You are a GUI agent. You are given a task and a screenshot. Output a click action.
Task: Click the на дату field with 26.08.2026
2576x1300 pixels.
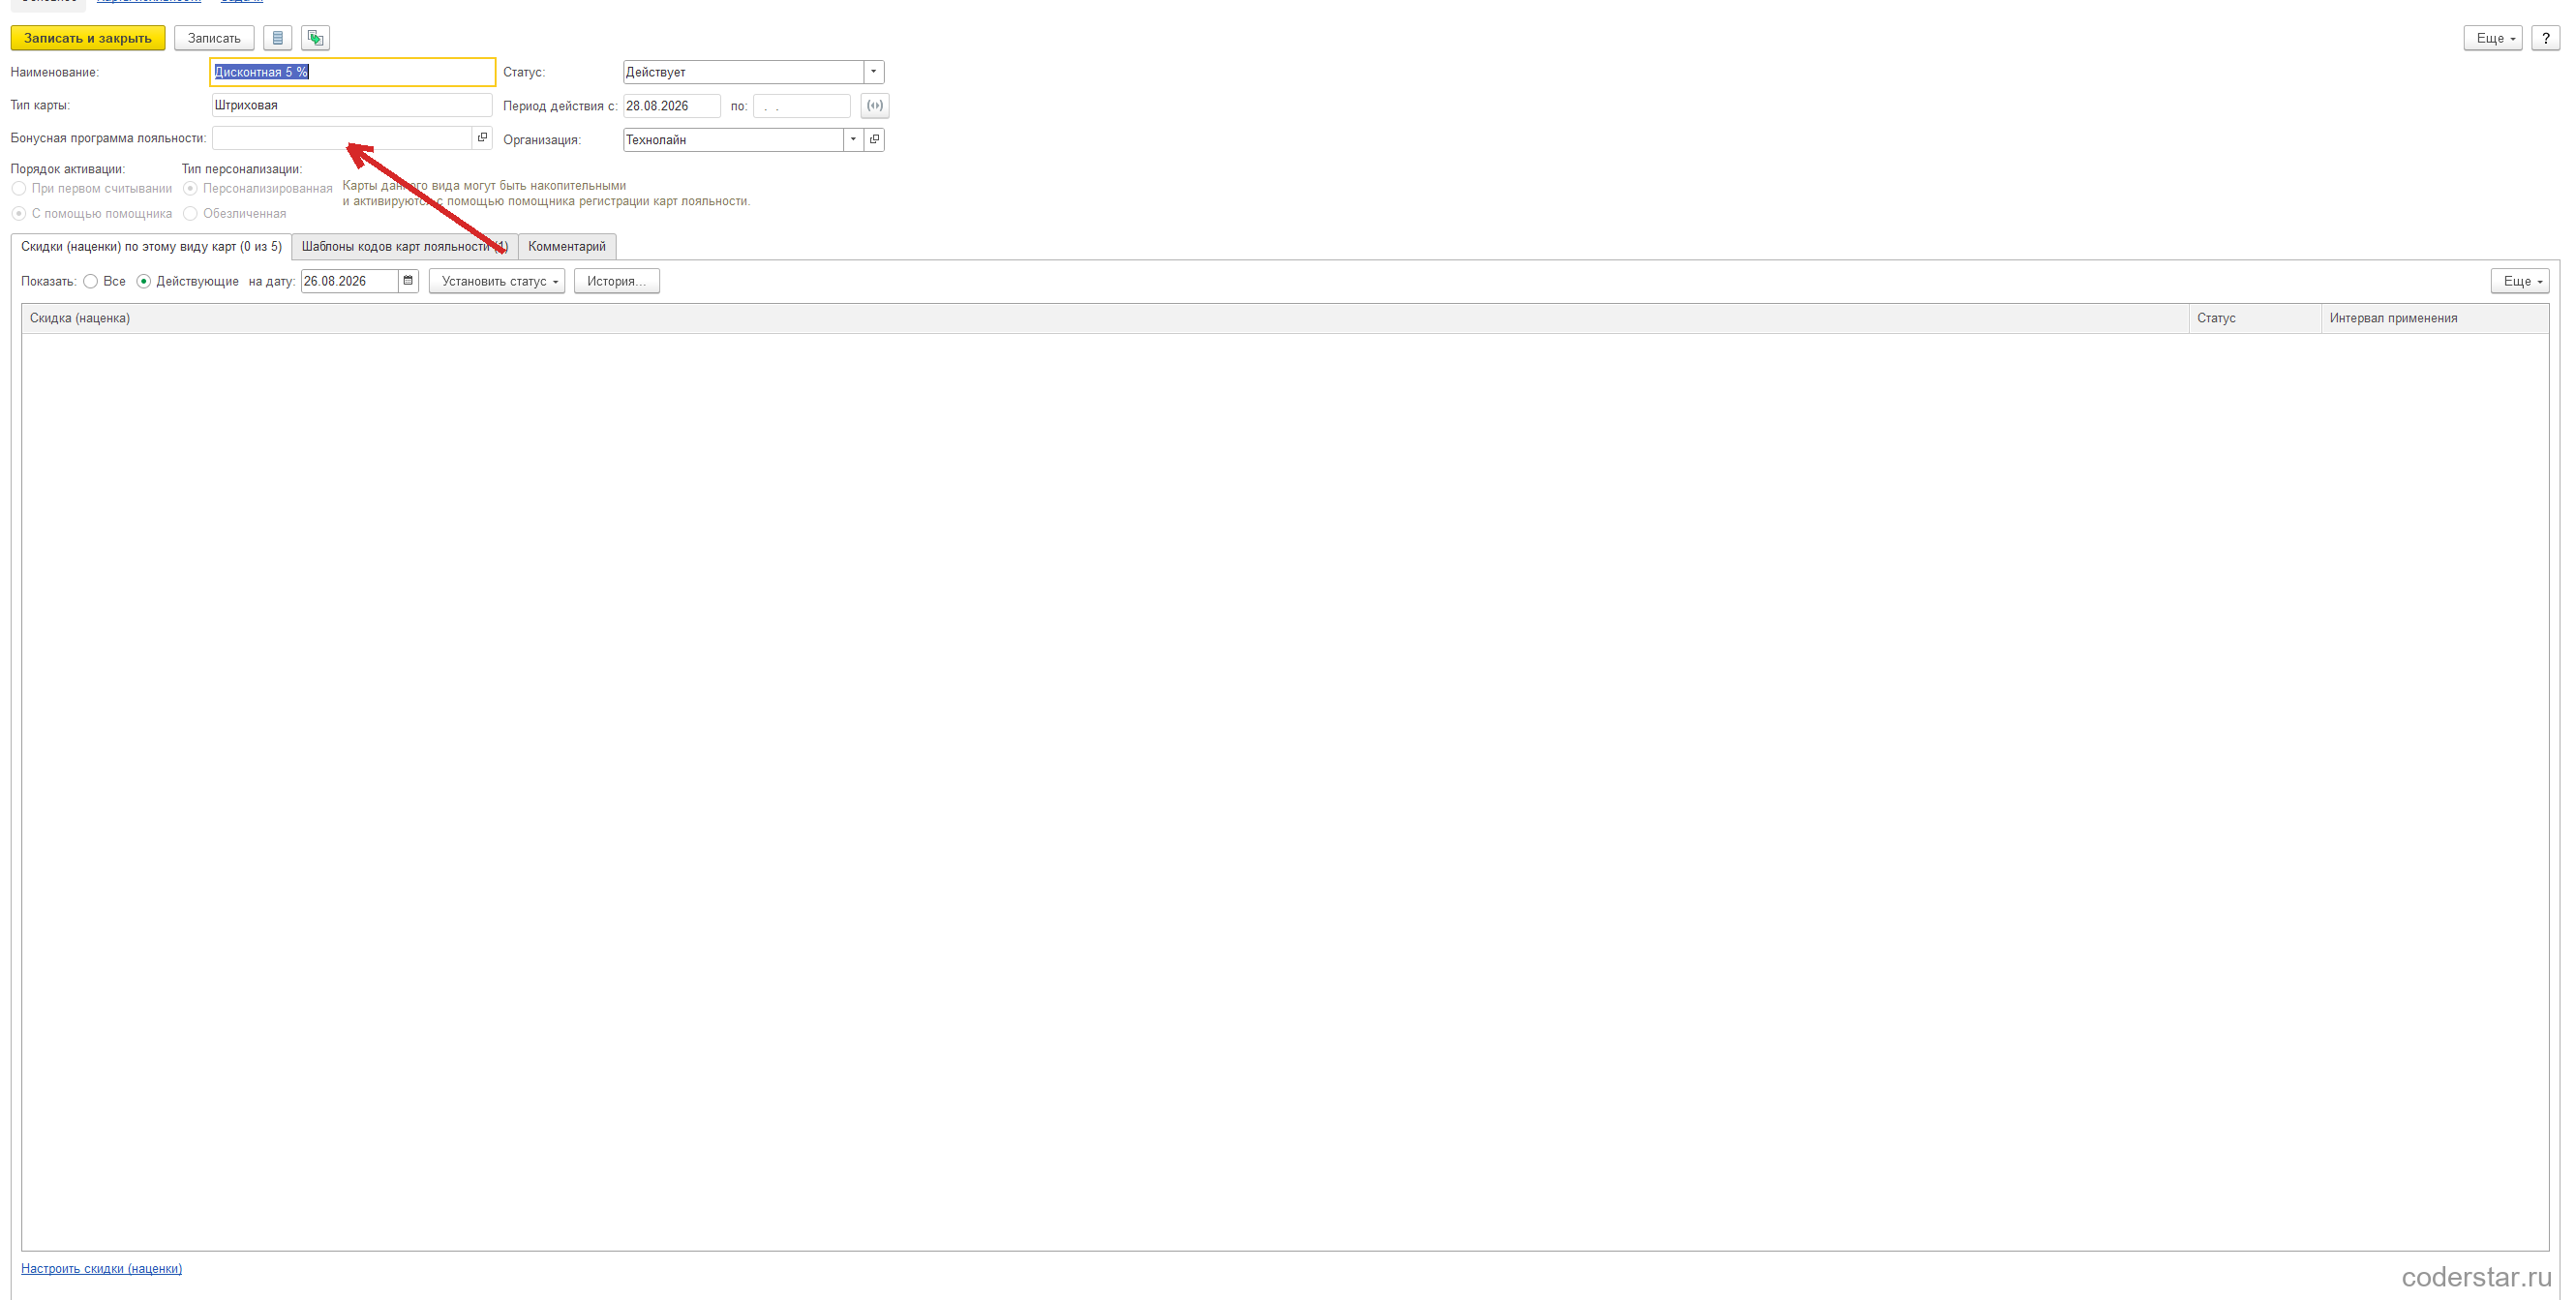350,282
